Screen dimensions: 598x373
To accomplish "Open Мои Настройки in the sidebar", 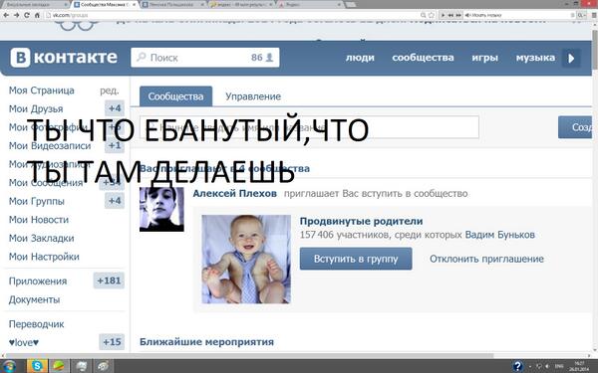I will point(44,257).
